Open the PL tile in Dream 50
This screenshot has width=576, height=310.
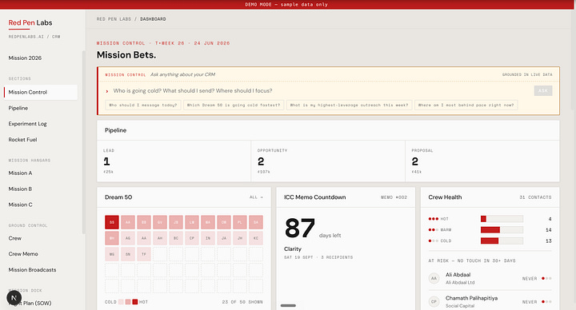pos(240,222)
